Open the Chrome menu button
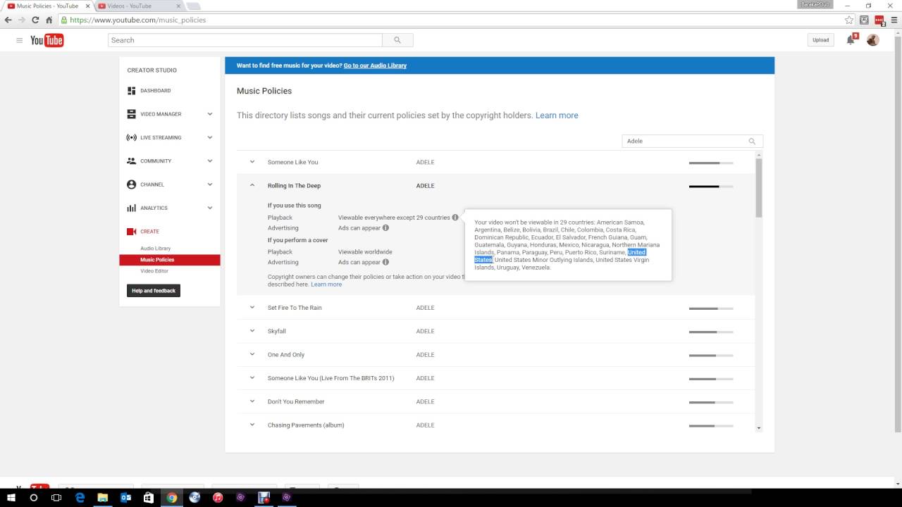 point(894,20)
